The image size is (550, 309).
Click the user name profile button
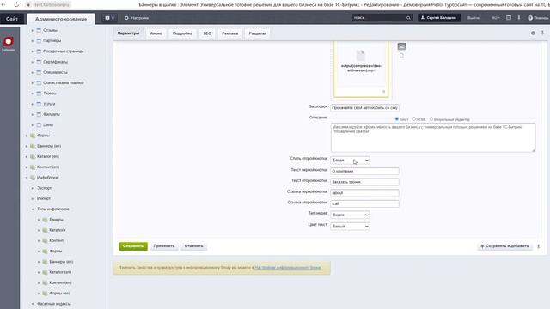pyautogui.click(x=439, y=18)
